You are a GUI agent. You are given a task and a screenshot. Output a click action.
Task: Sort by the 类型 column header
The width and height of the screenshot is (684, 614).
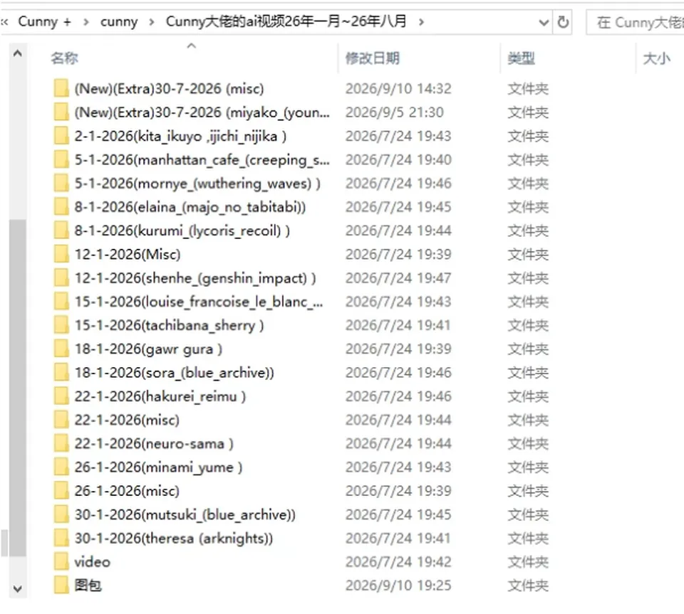click(x=521, y=58)
